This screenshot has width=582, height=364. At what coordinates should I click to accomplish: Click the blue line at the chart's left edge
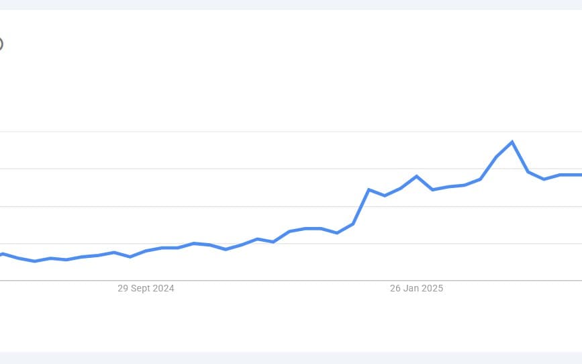(2, 254)
